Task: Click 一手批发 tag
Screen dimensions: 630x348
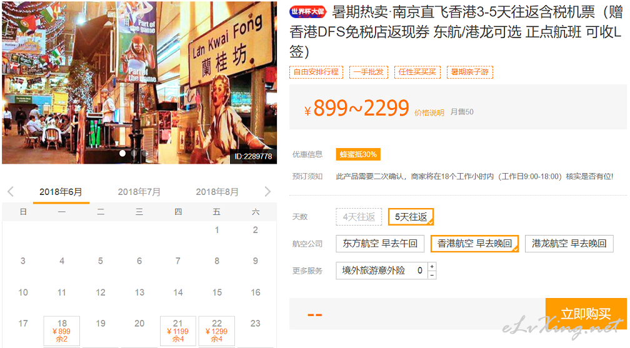Action: (369, 72)
